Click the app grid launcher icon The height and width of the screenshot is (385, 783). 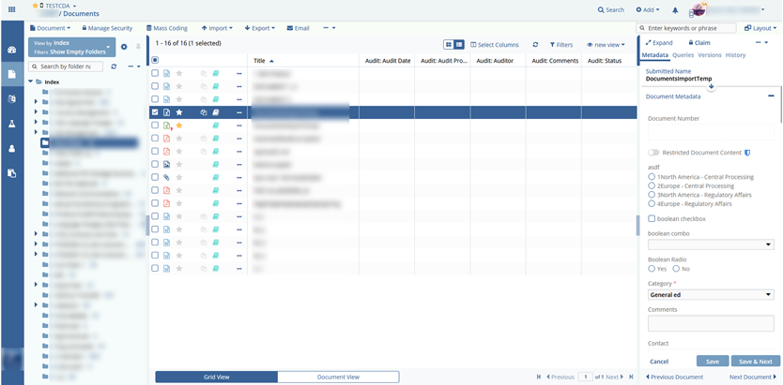pyautogui.click(x=11, y=9)
